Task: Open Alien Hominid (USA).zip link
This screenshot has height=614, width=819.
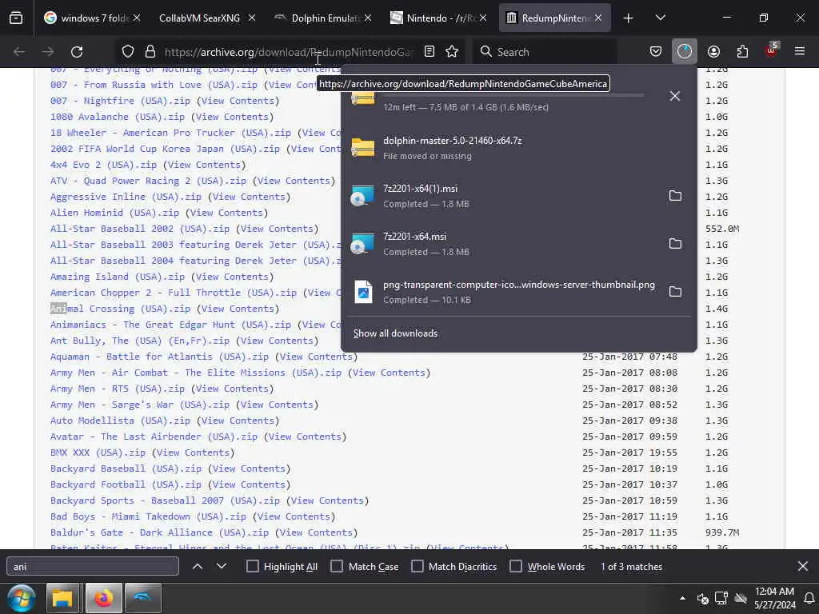Action: pos(115,213)
